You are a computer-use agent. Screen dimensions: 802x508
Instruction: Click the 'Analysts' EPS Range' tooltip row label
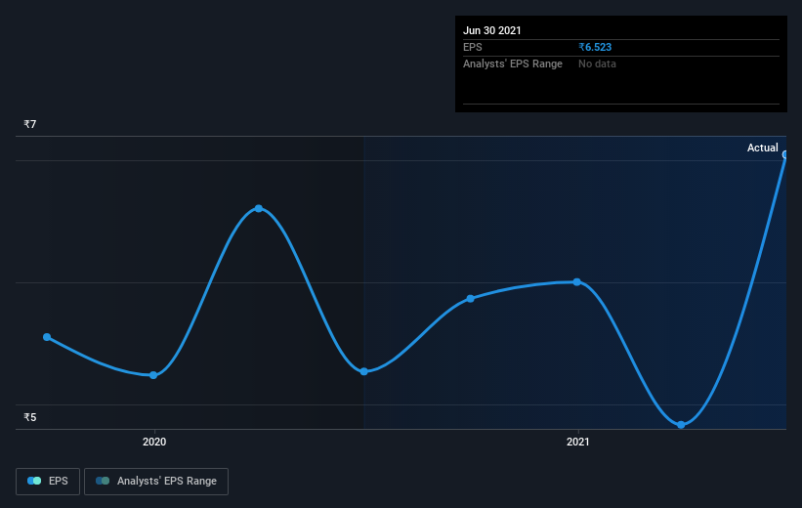tap(513, 63)
